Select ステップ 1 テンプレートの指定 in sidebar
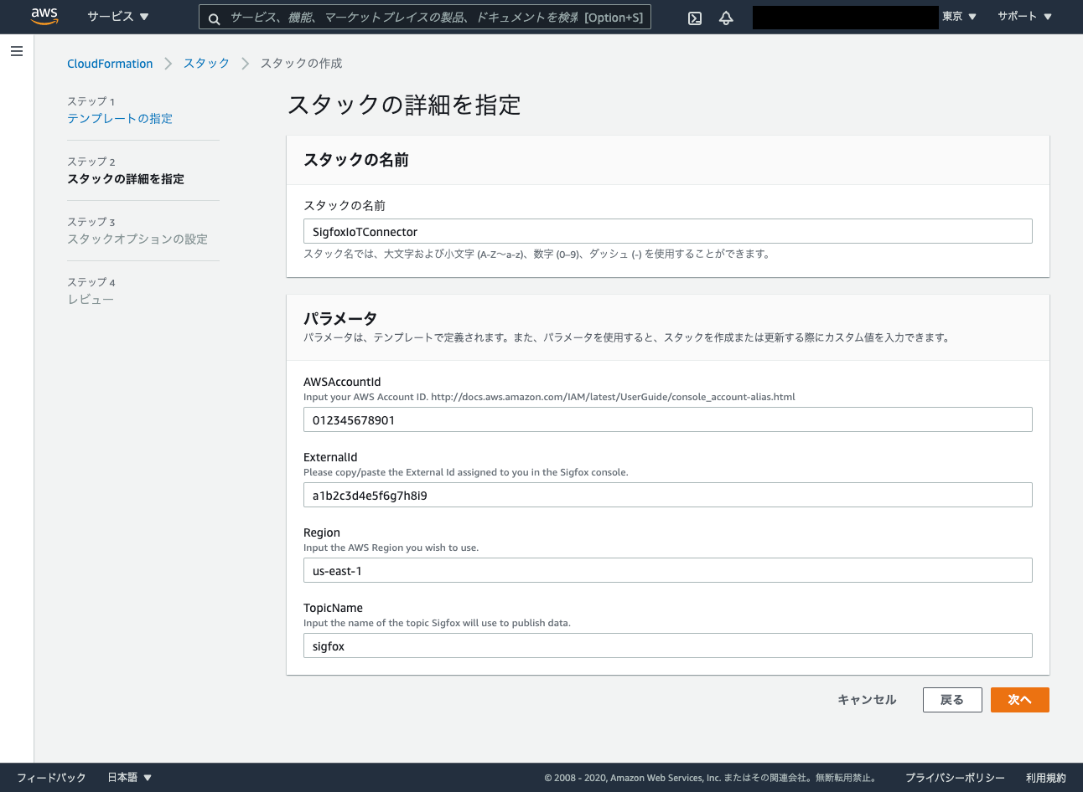Screen dimensions: 1083x792 tap(120, 118)
